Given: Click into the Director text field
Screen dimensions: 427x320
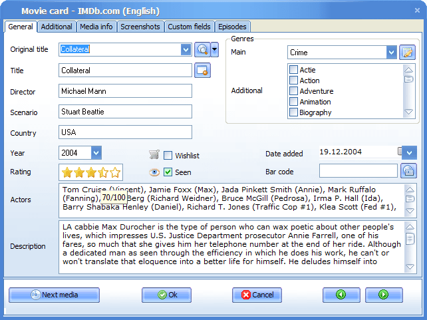Looking at the screenshot, I should [x=125, y=91].
